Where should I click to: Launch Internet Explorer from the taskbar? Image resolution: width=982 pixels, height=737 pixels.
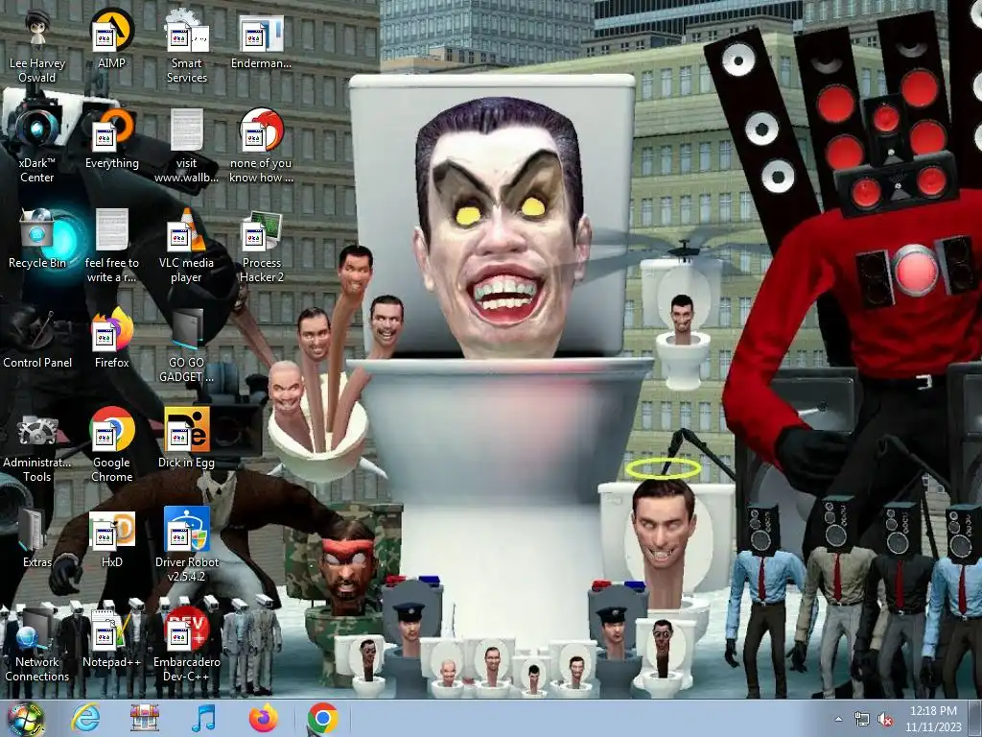pyautogui.click(x=84, y=718)
